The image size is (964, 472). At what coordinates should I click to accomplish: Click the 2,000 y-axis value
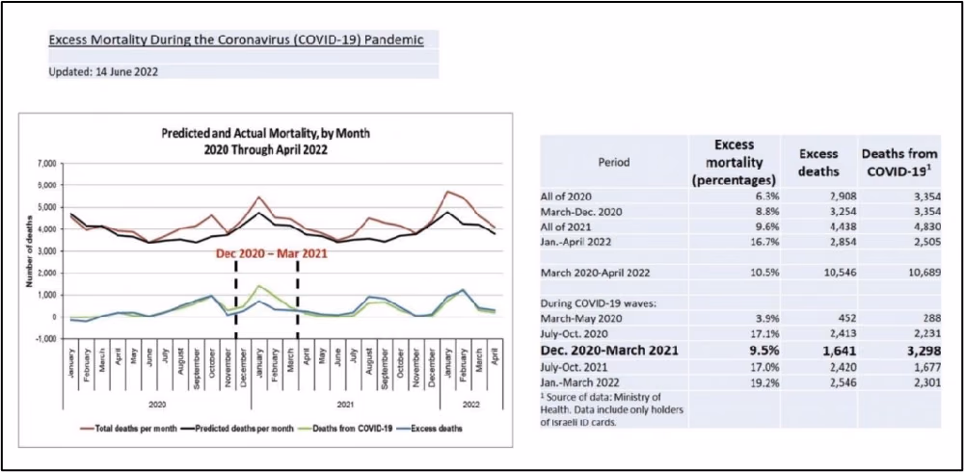[46, 273]
